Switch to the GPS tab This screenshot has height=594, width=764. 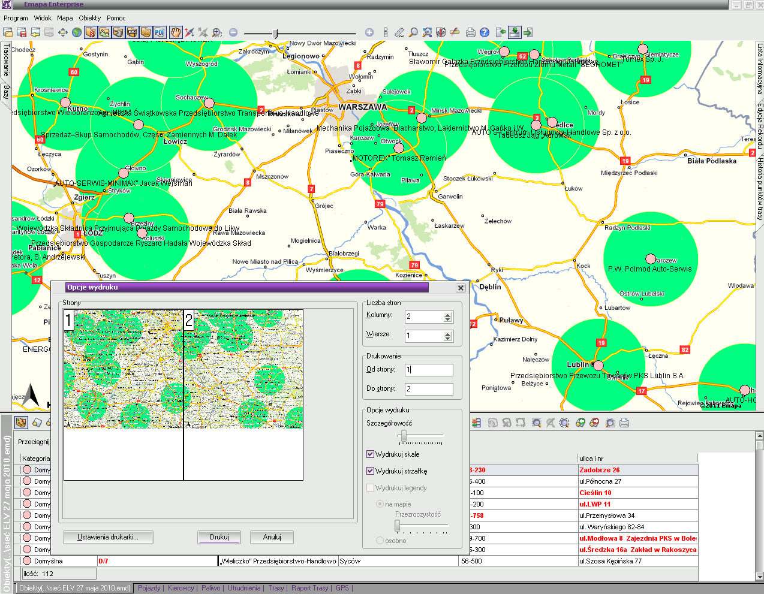click(342, 588)
